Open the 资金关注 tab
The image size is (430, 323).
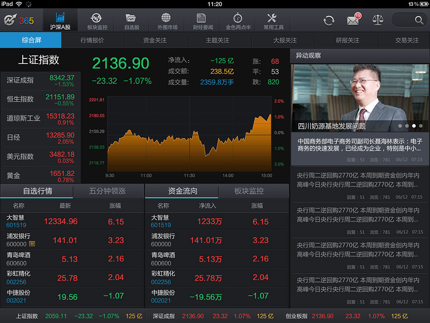[155, 40]
